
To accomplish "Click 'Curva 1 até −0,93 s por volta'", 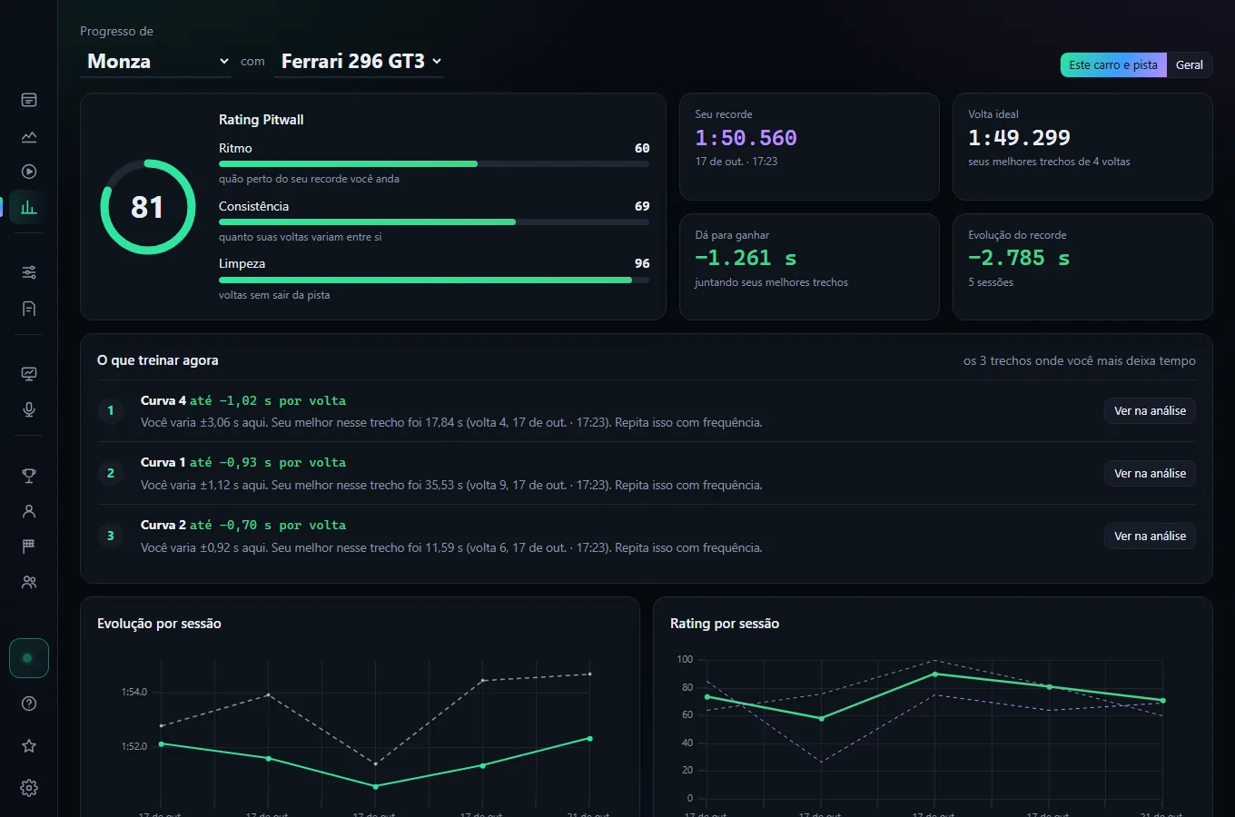I will click(243, 462).
